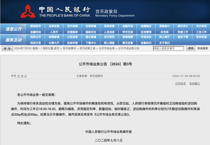Viewport: 210px width, 145px height.
Task: Open the 党建工作 menu item
Action: pyautogui.click(x=183, y=32)
